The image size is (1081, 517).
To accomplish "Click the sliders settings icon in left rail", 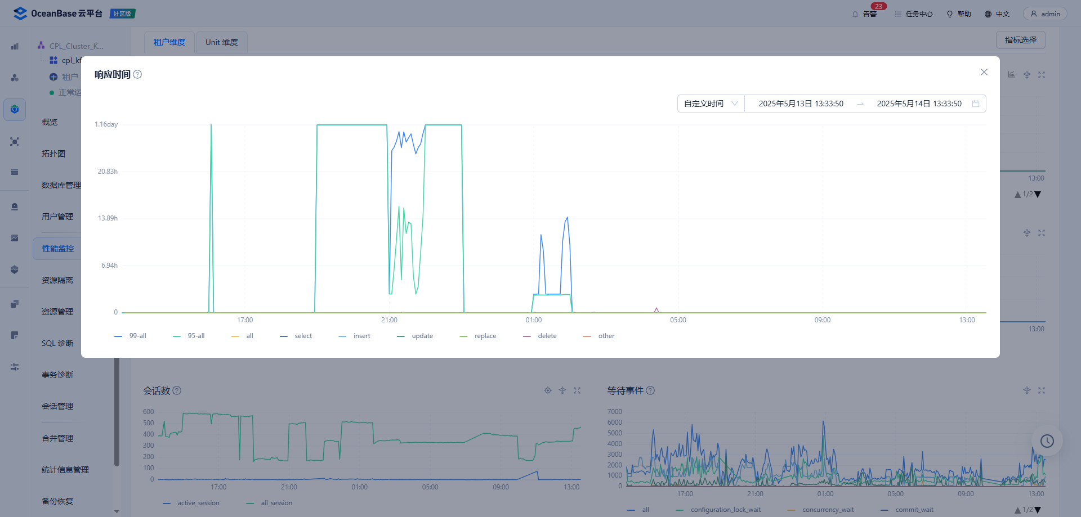I will [15, 367].
